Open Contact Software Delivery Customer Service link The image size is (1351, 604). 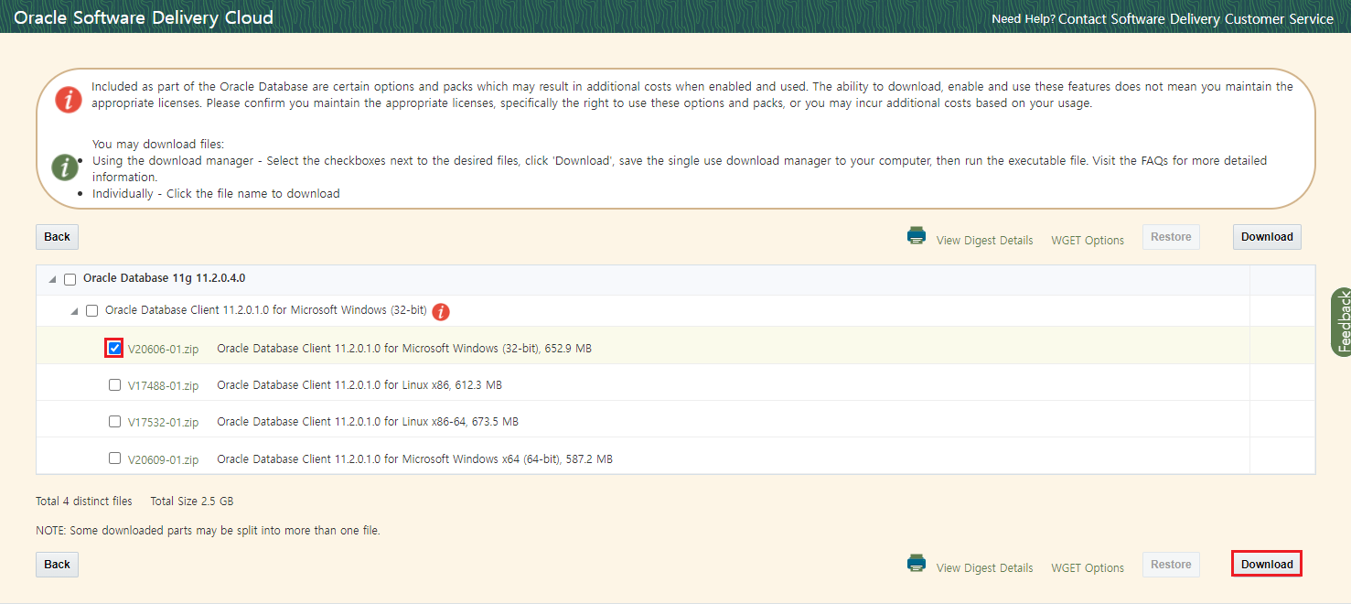1196,18
